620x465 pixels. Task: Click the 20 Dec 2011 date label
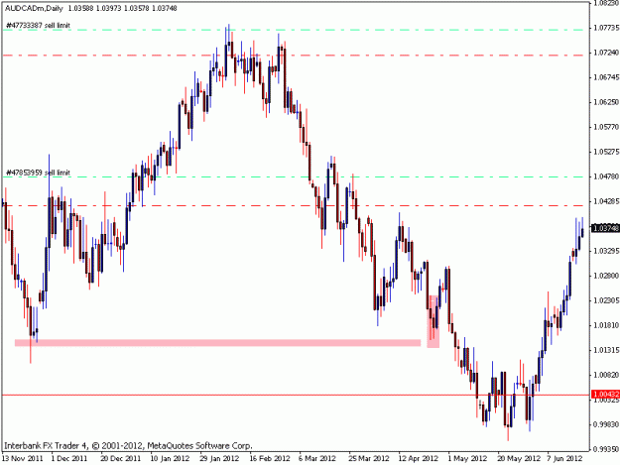pos(121,459)
